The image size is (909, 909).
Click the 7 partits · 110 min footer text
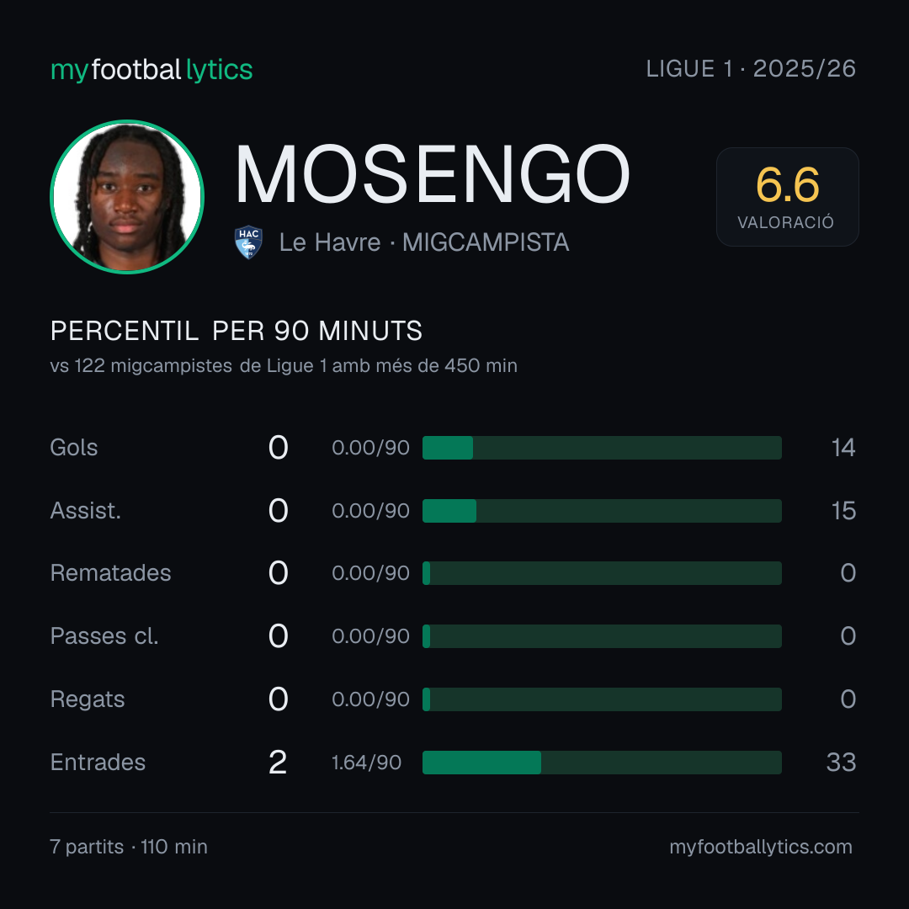coord(129,847)
